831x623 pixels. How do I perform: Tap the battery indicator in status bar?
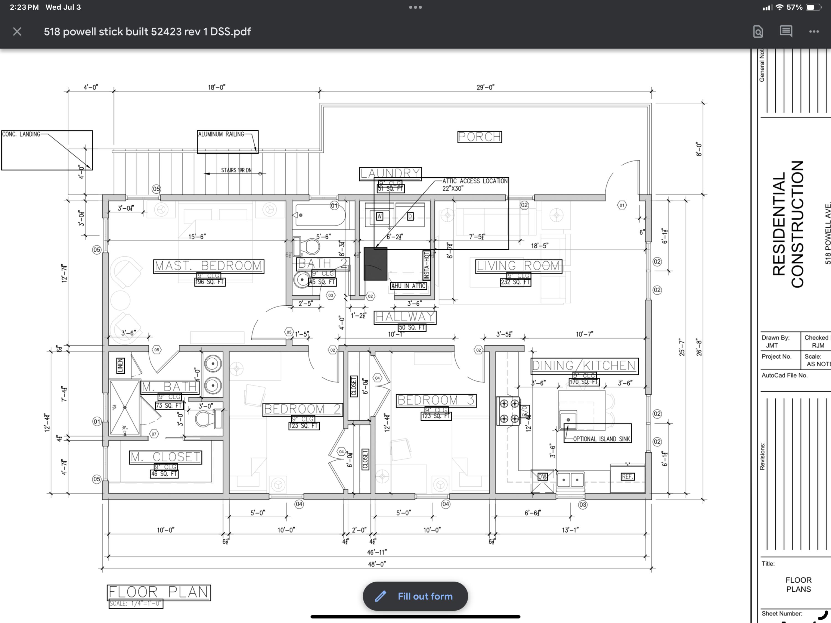pos(813,7)
